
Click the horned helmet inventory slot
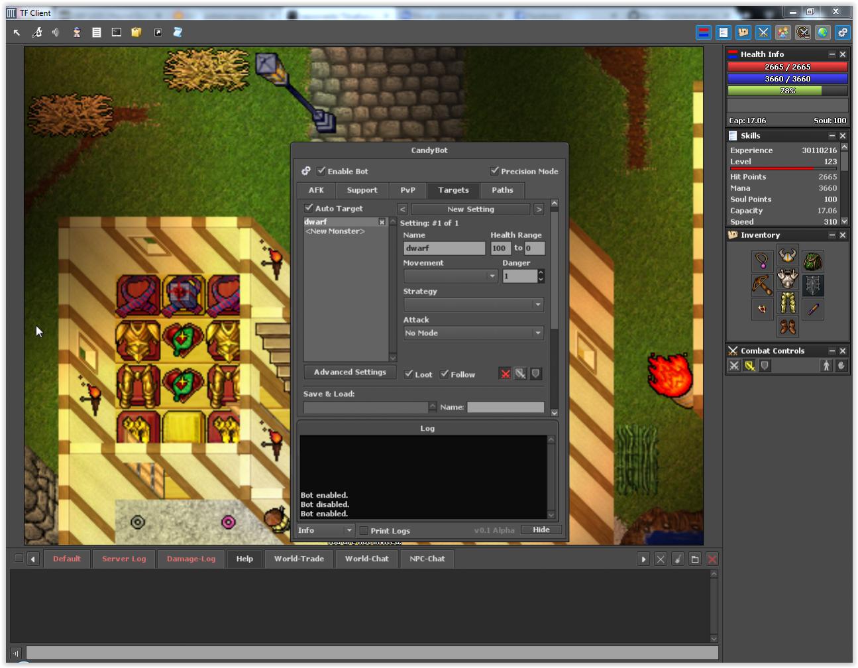tap(787, 255)
